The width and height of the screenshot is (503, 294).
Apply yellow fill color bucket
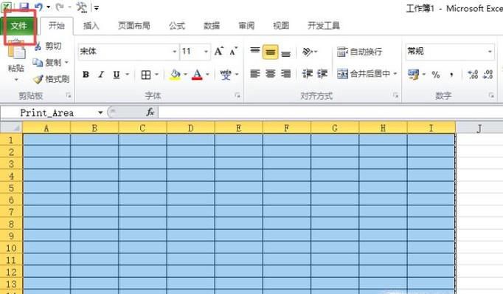tap(175, 75)
